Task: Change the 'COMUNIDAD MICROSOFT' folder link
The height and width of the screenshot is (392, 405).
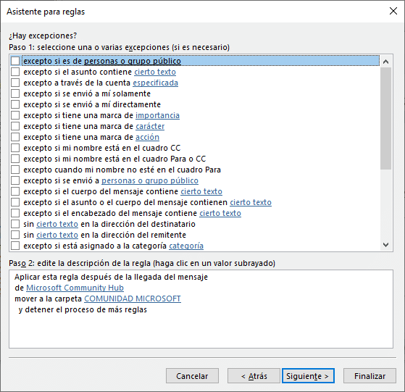Action: (x=133, y=299)
